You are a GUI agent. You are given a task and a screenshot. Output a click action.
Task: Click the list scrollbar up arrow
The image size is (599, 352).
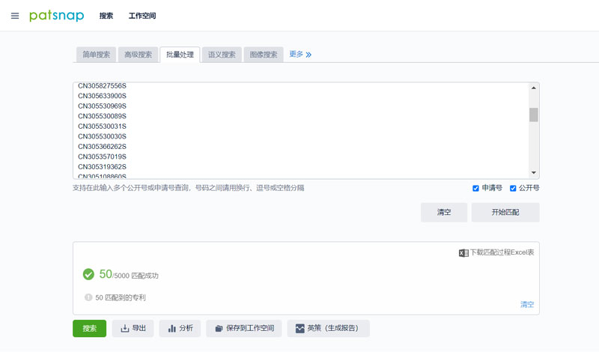534,88
